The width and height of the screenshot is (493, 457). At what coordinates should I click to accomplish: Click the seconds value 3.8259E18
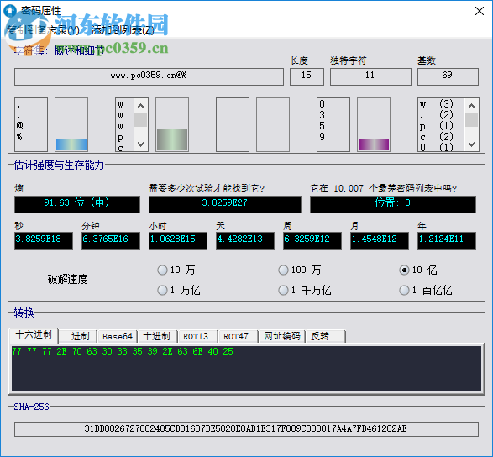tap(44, 240)
